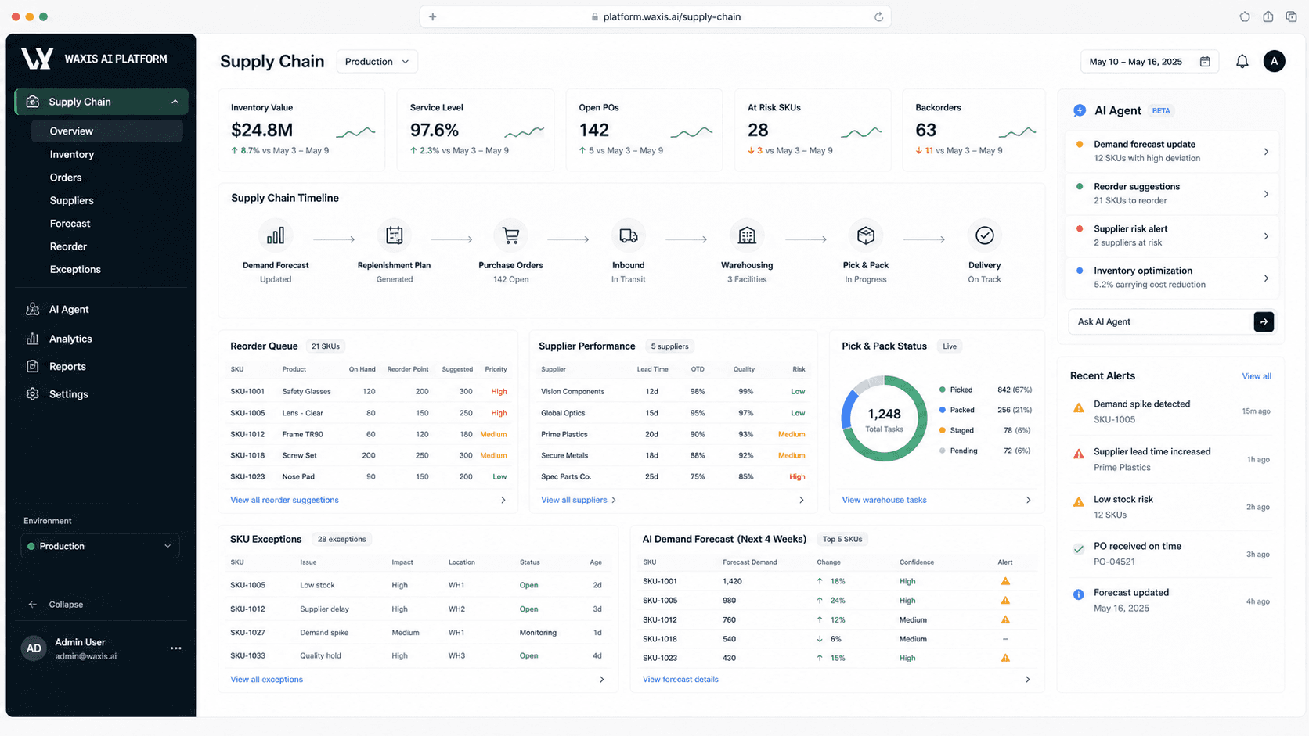The width and height of the screenshot is (1309, 736).
Task: Click the calendar icon in date range
Action: pos(1205,62)
